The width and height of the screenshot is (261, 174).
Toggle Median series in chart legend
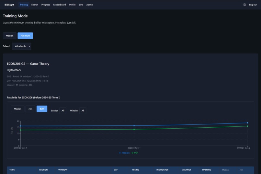click(124, 153)
